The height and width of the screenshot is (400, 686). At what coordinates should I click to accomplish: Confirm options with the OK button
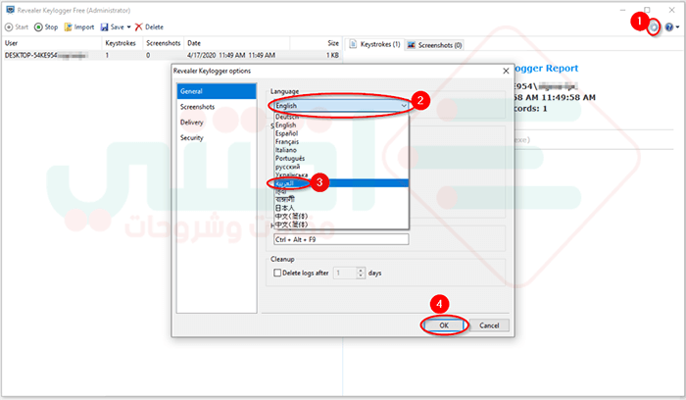tap(444, 325)
